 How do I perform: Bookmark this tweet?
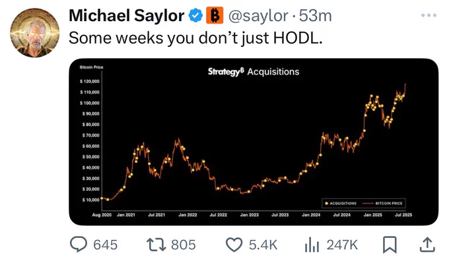(x=390, y=245)
